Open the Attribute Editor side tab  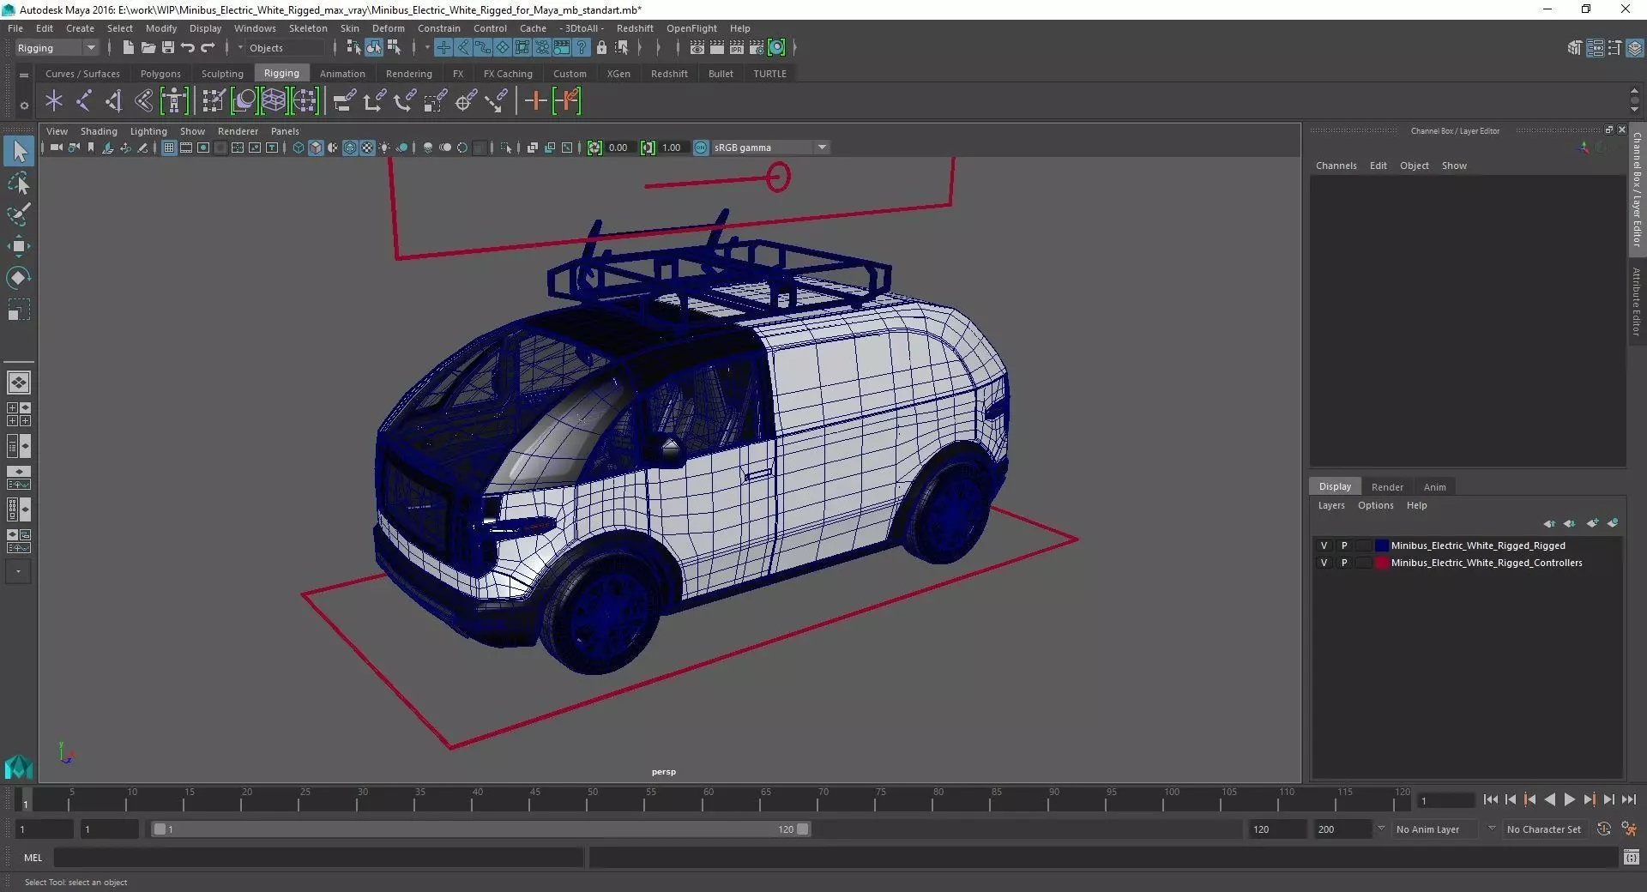(1637, 301)
